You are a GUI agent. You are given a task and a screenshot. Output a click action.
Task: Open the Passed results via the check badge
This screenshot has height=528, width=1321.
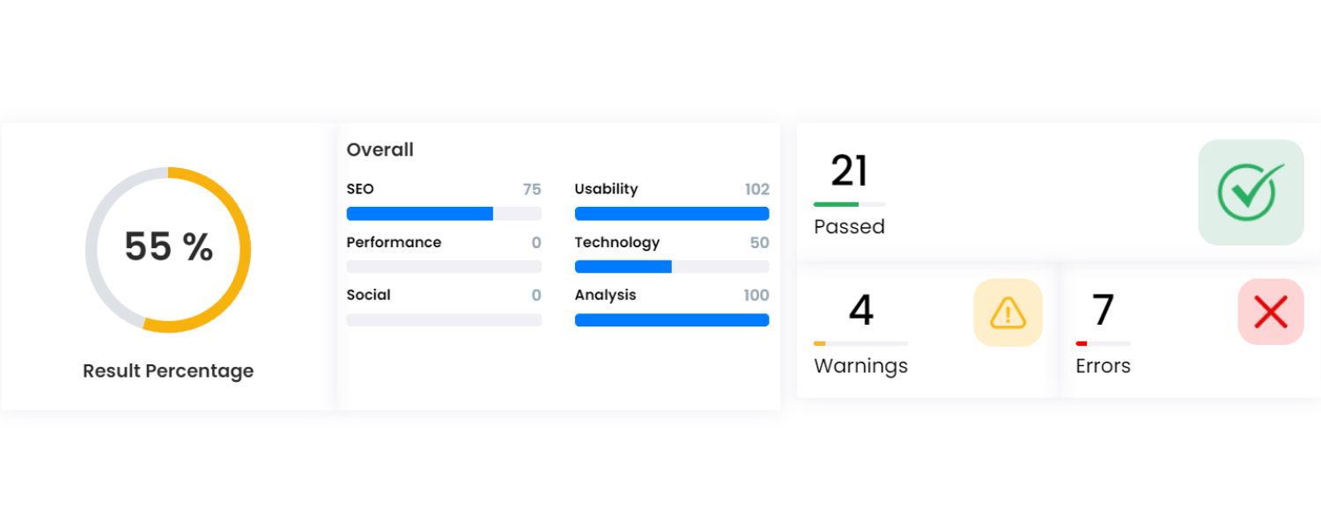pyautogui.click(x=1251, y=192)
